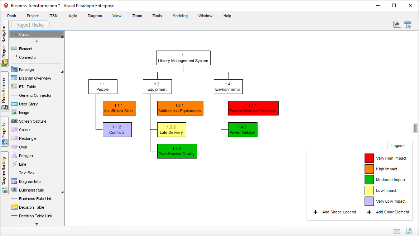
Task: Click Add Color Element
Action: tap(392, 212)
